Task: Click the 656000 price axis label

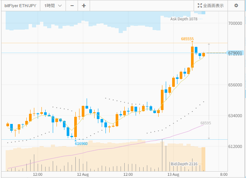Action: tap(235, 85)
